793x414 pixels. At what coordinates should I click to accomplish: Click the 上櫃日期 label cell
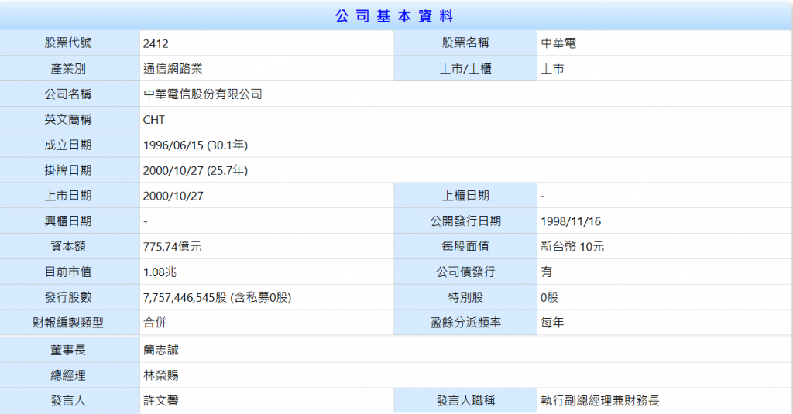pyautogui.click(x=465, y=196)
